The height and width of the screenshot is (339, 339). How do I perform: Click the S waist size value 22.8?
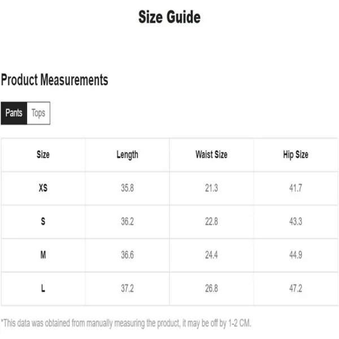pyautogui.click(x=211, y=221)
